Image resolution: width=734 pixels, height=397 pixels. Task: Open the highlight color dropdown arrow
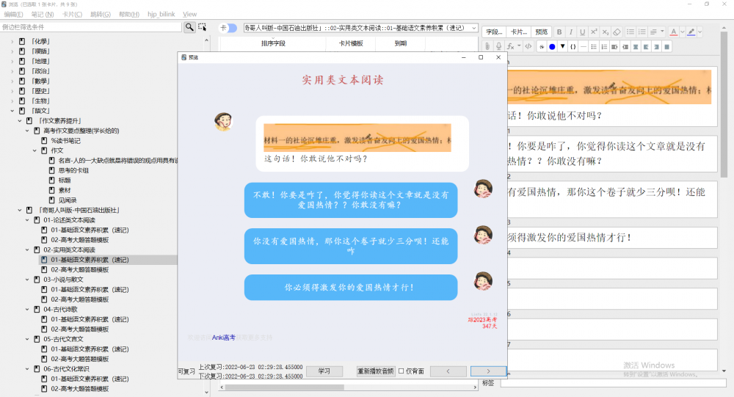pyautogui.click(x=700, y=32)
